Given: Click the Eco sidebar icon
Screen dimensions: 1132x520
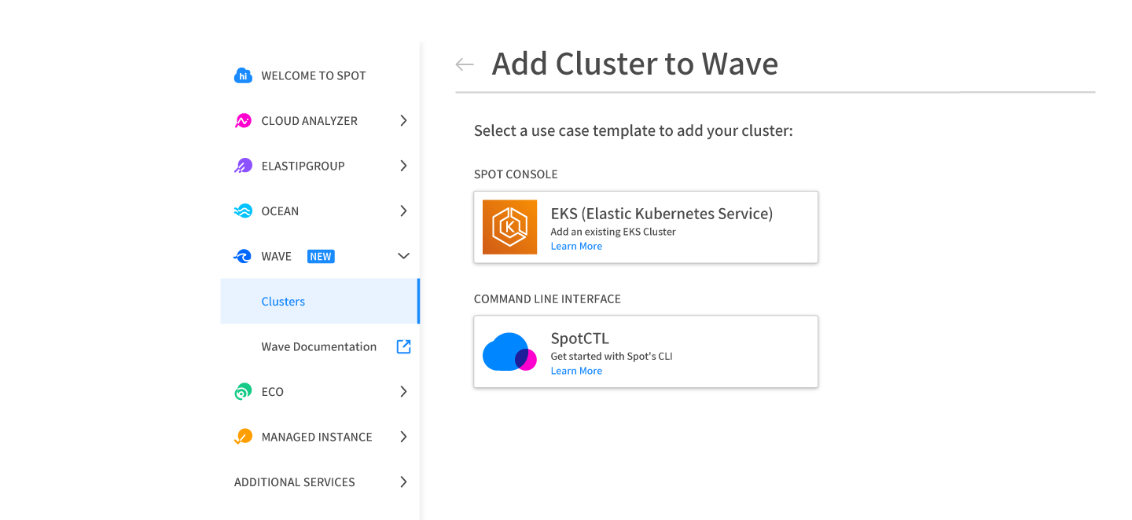Looking at the screenshot, I should 243,392.
